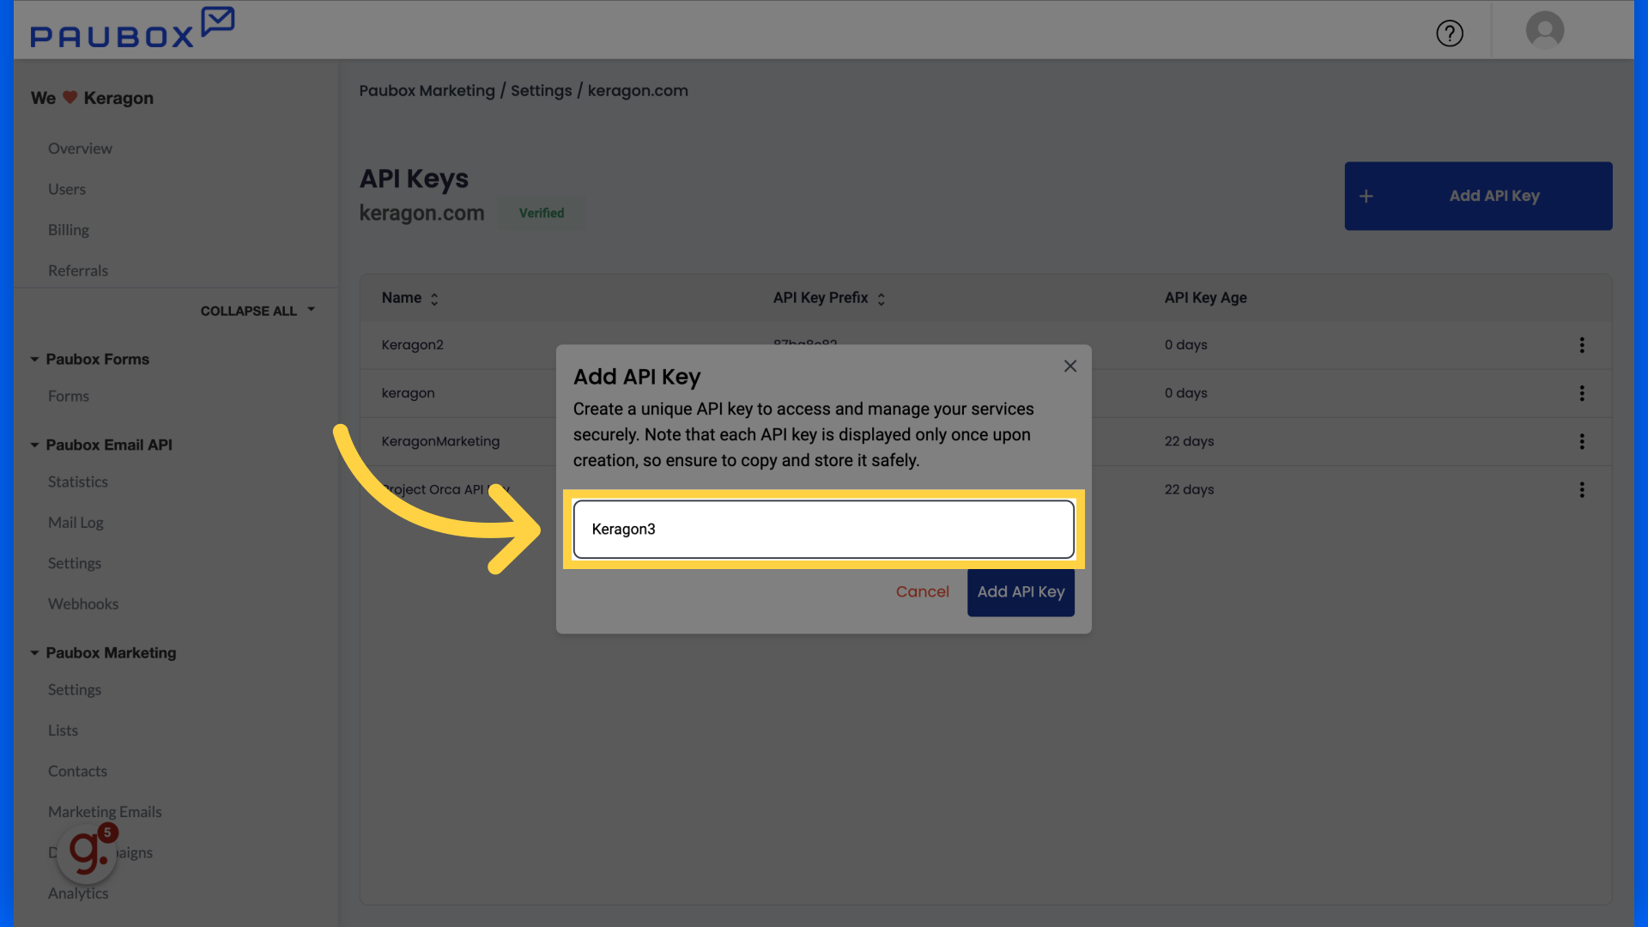Viewport: 1648px width, 927px height.
Task: Click the keragon.com breadcrumb
Action: click(x=638, y=91)
